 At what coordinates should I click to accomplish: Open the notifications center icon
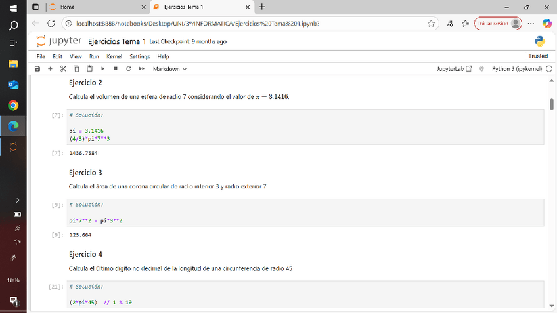[x=13, y=301]
